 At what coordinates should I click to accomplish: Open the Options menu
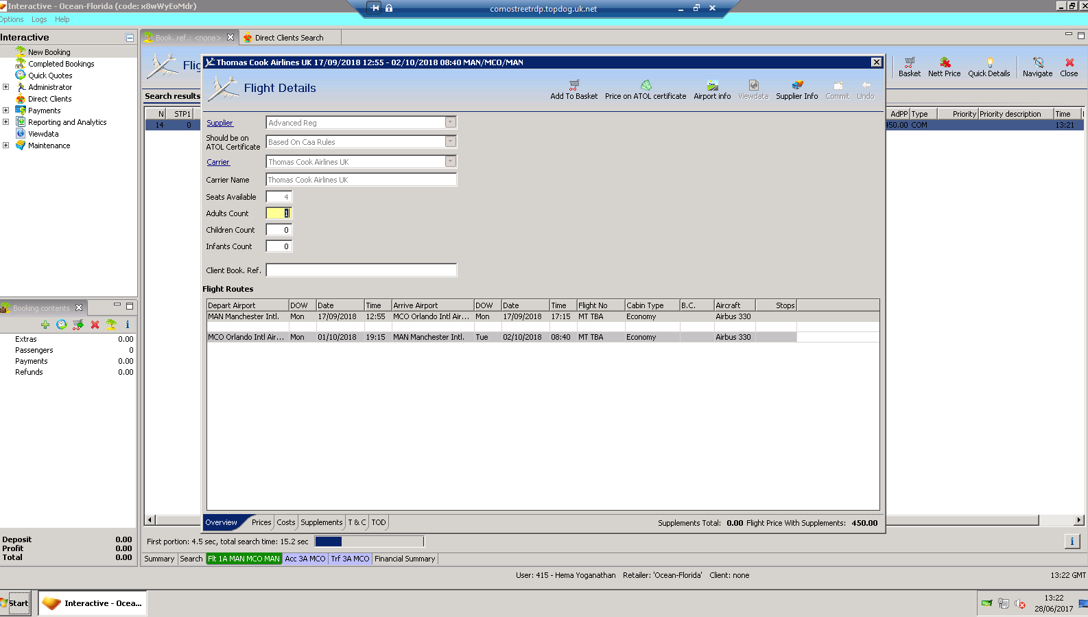click(12, 19)
